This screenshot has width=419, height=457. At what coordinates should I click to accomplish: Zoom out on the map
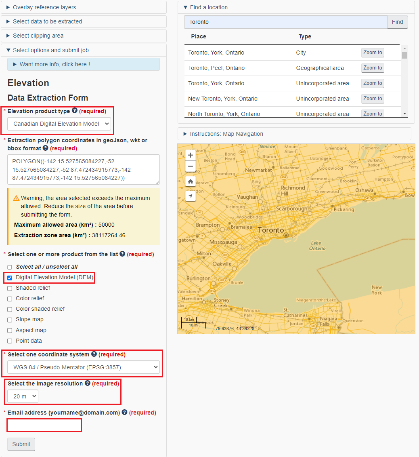pyautogui.click(x=190, y=166)
